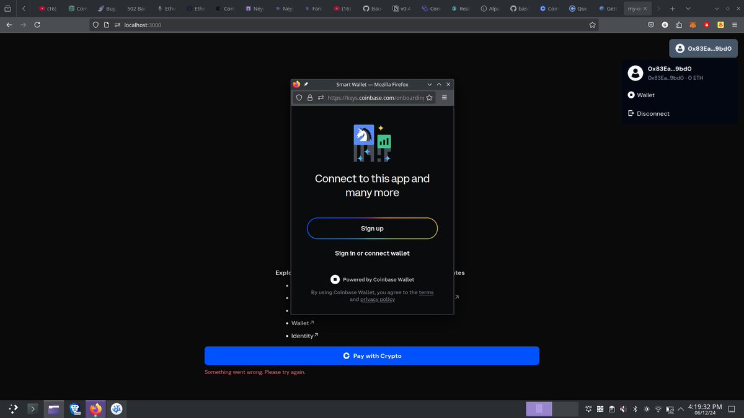
Task: Click the shield tracking protection icon for localhost
Action: point(96,25)
